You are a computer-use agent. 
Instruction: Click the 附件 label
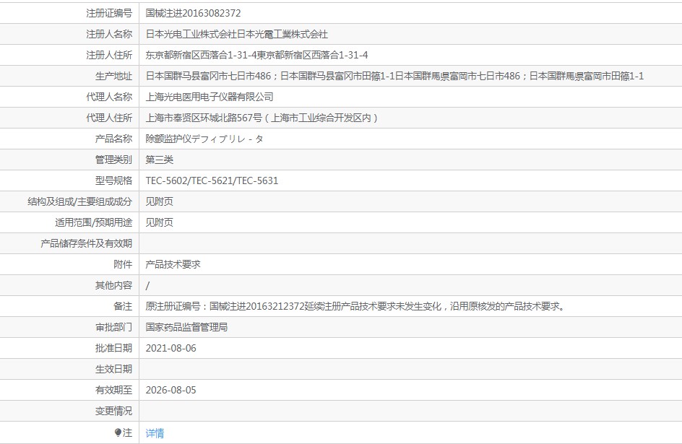pos(123,264)
